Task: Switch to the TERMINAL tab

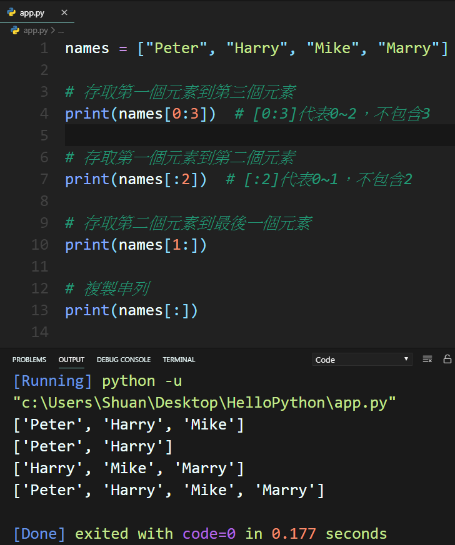Action: 179,360
